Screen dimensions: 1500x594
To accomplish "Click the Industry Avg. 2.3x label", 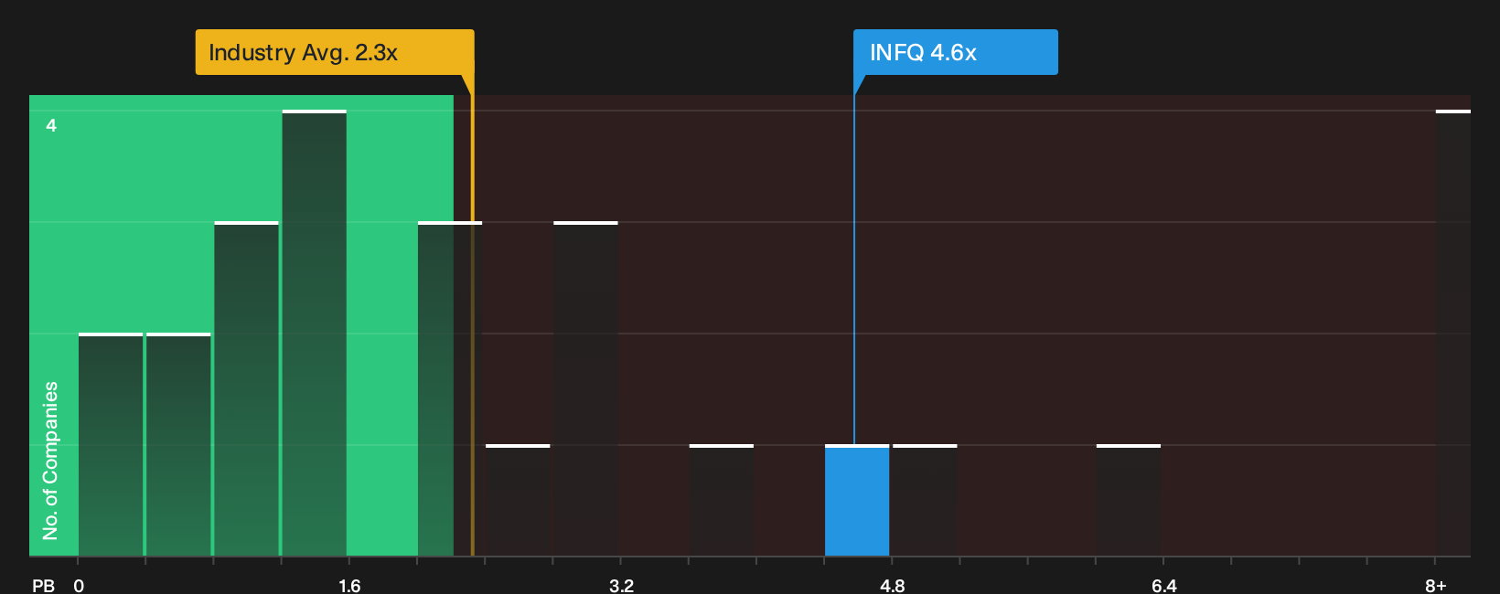I will pyautogui.click(x=335, y=52).
